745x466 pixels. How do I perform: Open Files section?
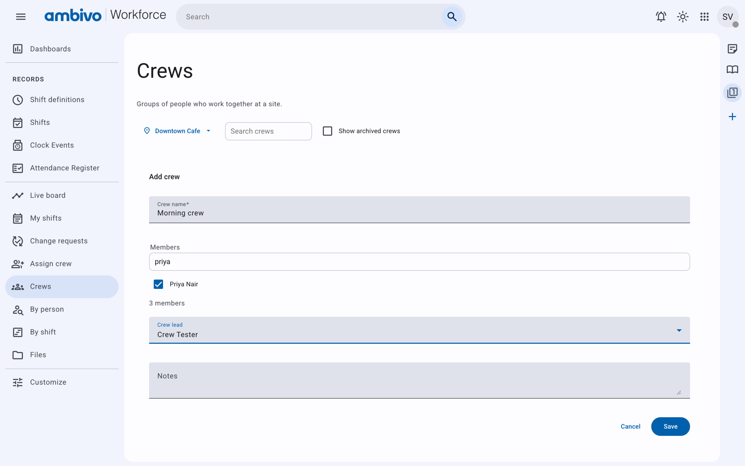62,355
